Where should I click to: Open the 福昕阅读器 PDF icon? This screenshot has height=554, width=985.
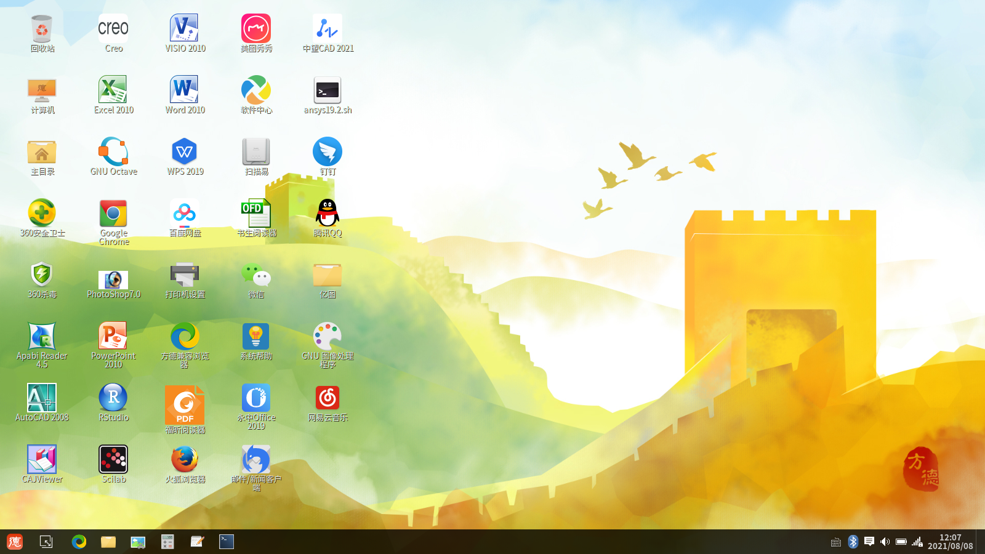(185, 404)
